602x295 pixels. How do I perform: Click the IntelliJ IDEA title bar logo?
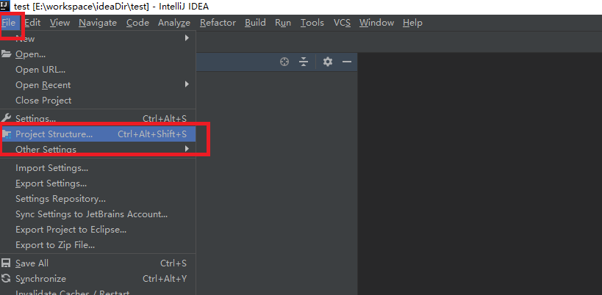pos(6,6)
